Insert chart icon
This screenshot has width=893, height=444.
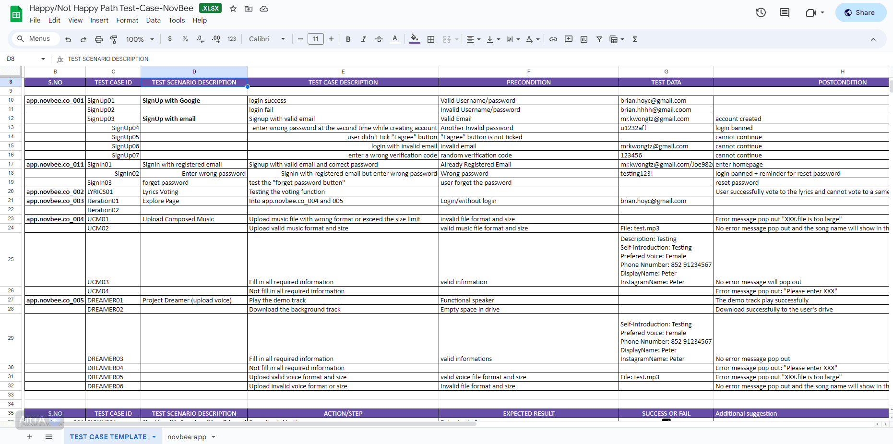584,39
